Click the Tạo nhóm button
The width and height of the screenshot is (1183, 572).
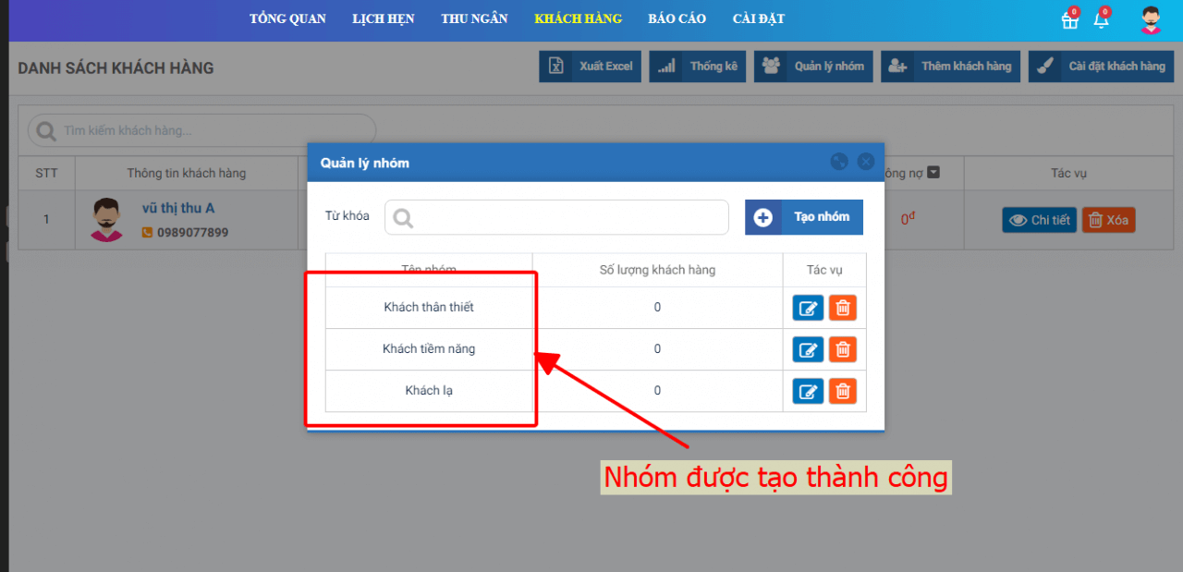pyautogui.click(x=804, y=217)
